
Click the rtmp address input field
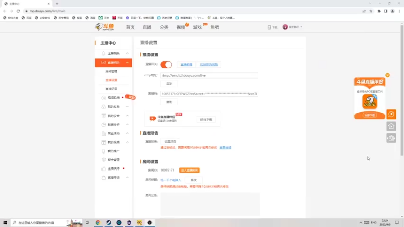tap(209, 75)
